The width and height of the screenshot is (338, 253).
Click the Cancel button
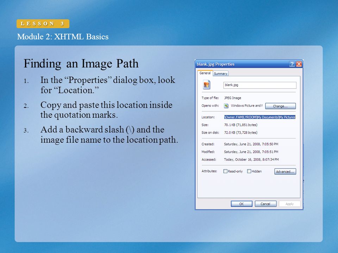coord(265,204)
